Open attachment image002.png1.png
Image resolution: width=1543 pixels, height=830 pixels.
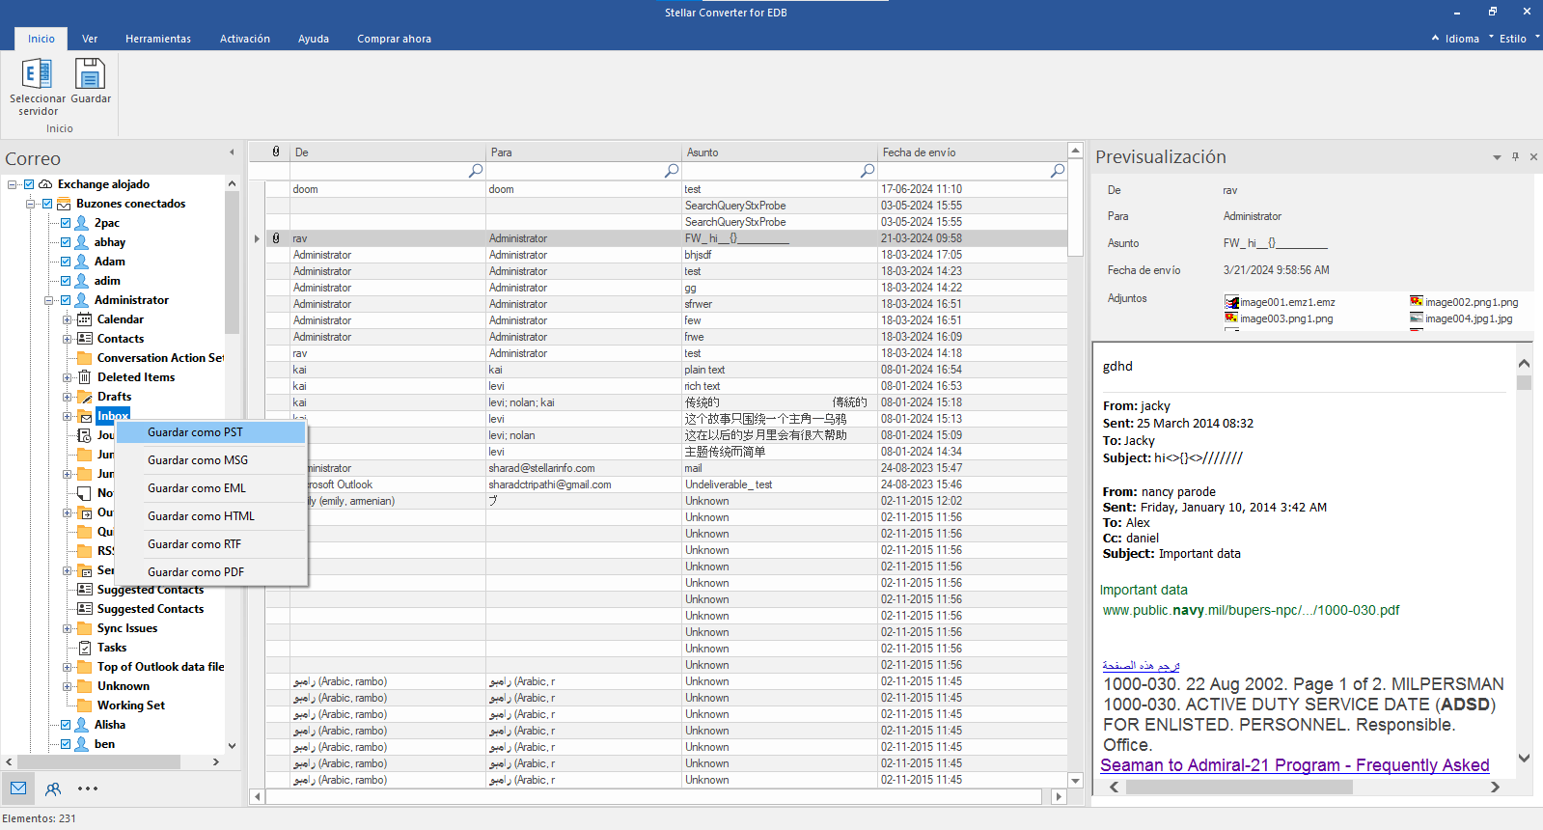pyautogui.click(x=1464, y=302)
